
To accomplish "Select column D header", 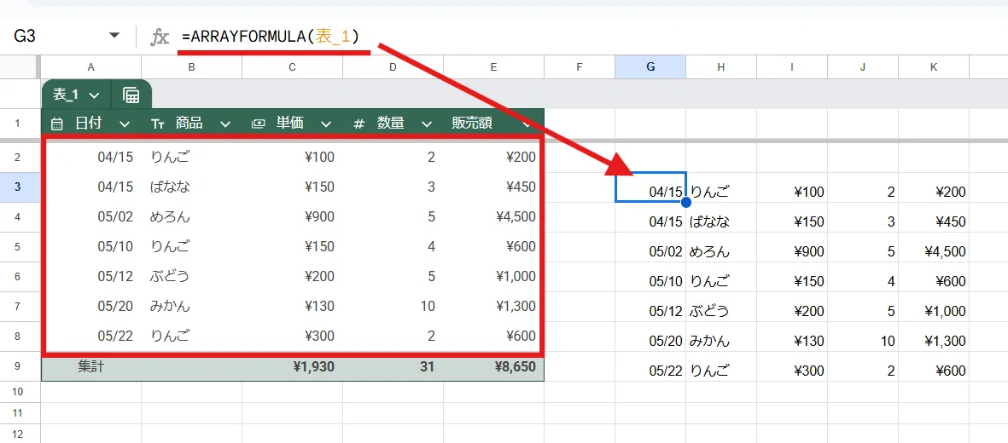I will point(393,66).
